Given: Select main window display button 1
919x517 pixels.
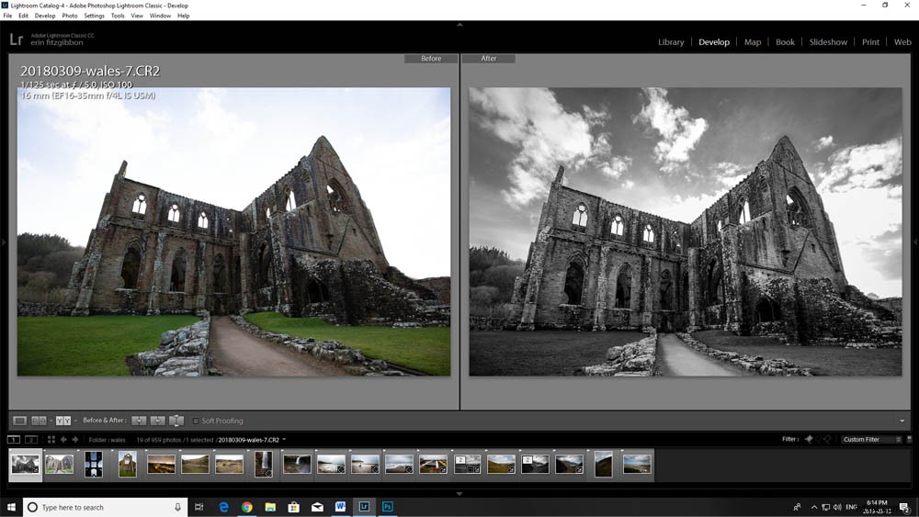Looking at the screenshot, I should [14, 440].
